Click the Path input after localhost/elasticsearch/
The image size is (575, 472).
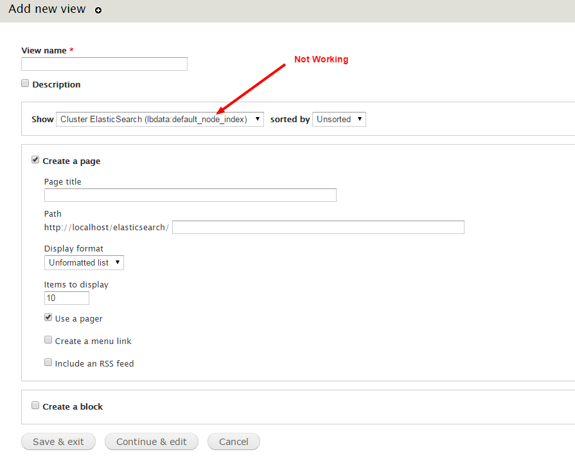click(318, 227)
